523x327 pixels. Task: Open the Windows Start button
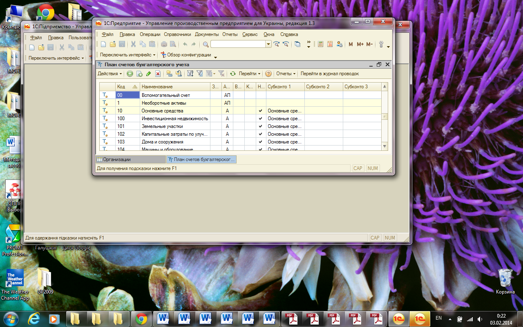pyautogui.click(x=10, y=318)
